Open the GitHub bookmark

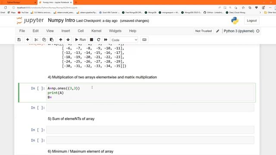[213, 12]
